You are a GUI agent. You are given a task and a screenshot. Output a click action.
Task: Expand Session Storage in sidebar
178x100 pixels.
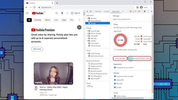point(87,33)
